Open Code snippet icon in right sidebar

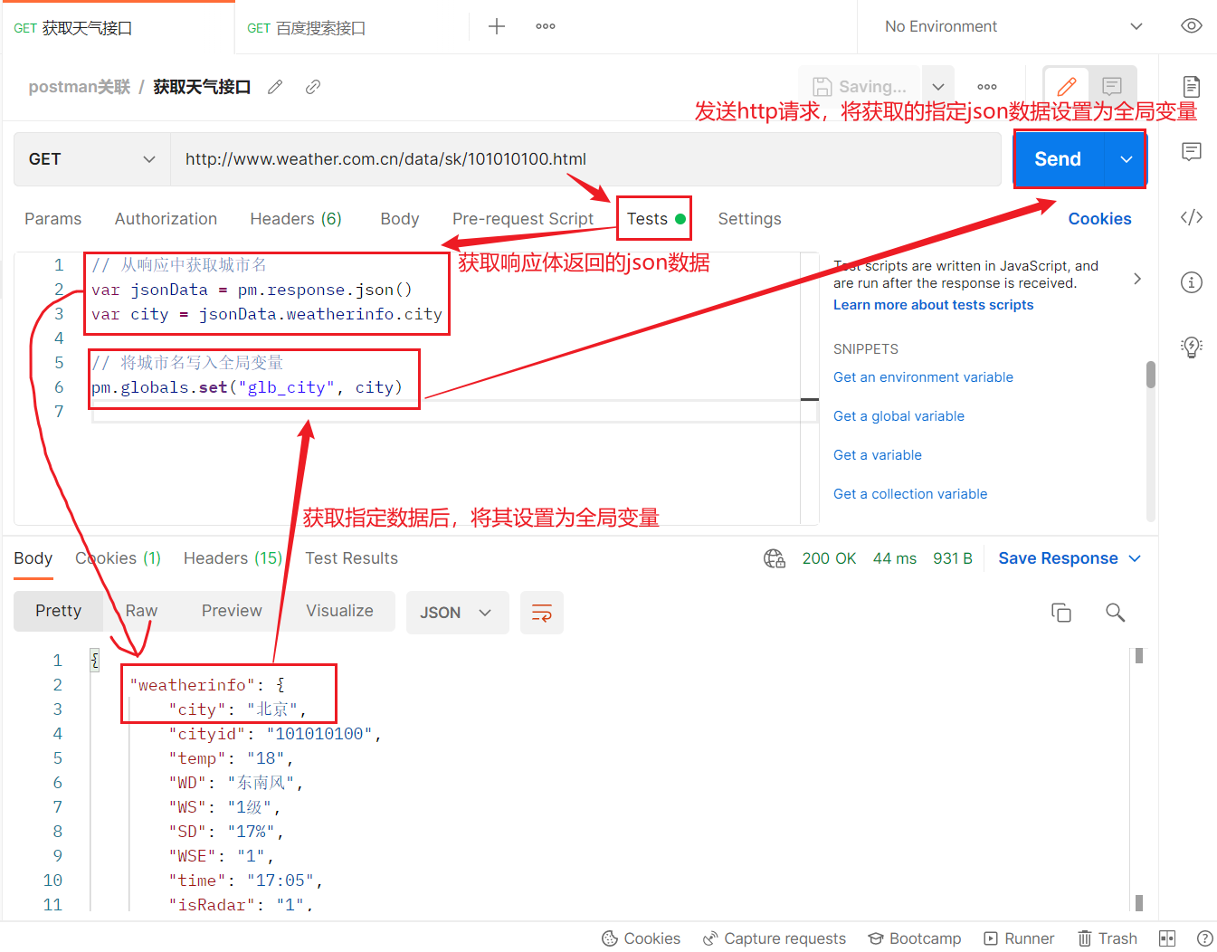(x=1192, y=217)
